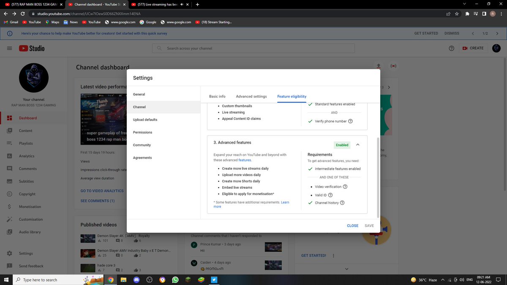Viewport: 507px width, 285px height.
Task: Open Comments in left sidebar
Action: (x=34, y=169)
